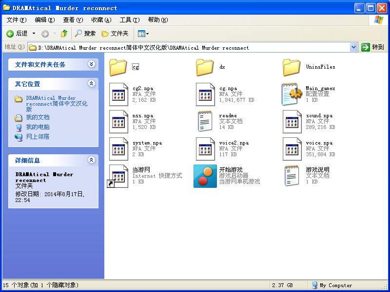Select the cg folder icon

pyautogui.click(x=118, y=67)
